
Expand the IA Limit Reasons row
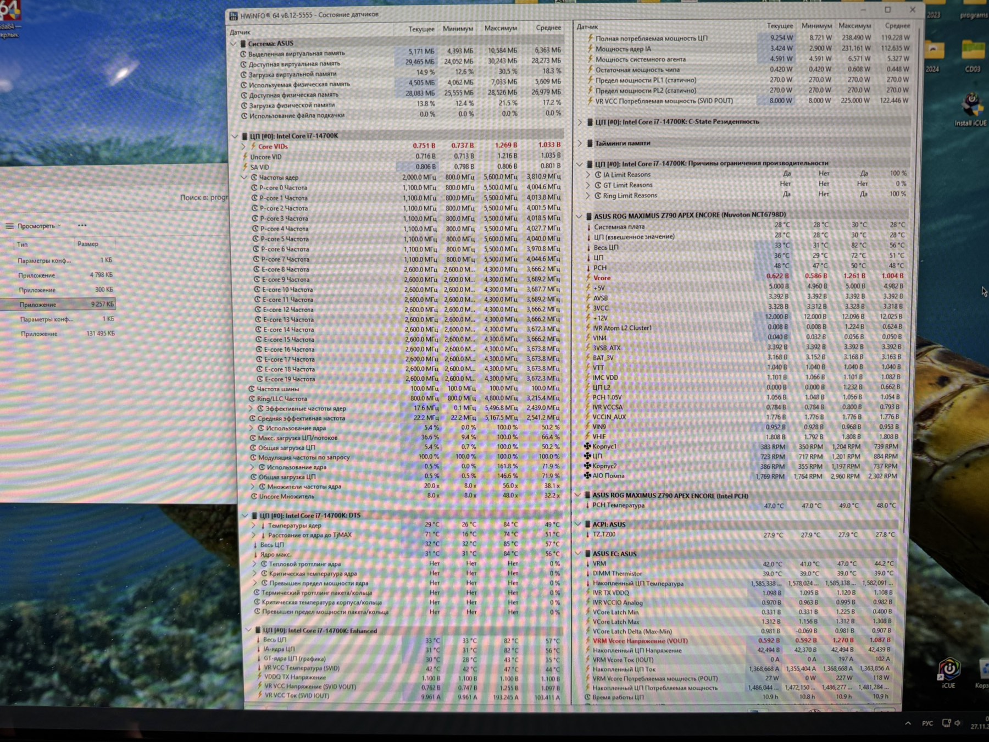(588, 175)
